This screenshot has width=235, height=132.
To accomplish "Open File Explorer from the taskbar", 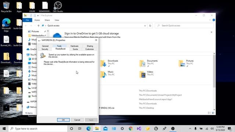I will click(97, 129).
